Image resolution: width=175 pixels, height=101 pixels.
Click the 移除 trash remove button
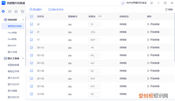[x=169, y=10]
